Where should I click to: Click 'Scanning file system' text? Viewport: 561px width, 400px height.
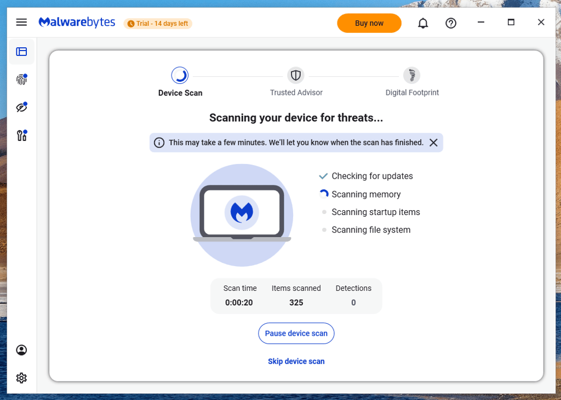coord(371,230)
